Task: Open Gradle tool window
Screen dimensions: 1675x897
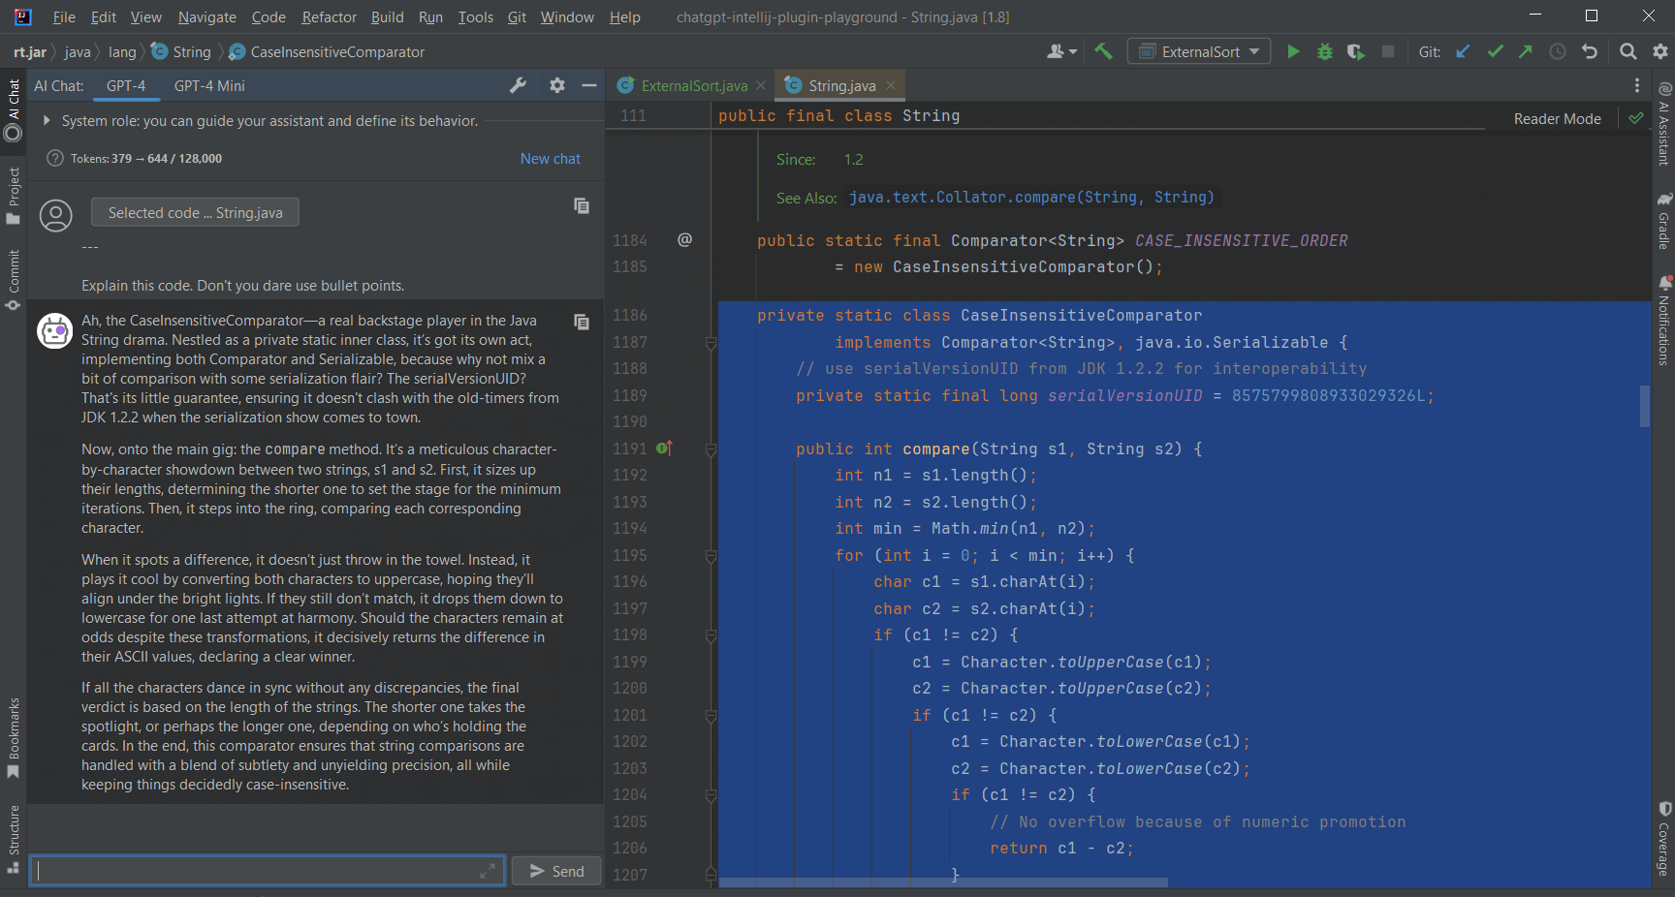Action: (1664, 221)
